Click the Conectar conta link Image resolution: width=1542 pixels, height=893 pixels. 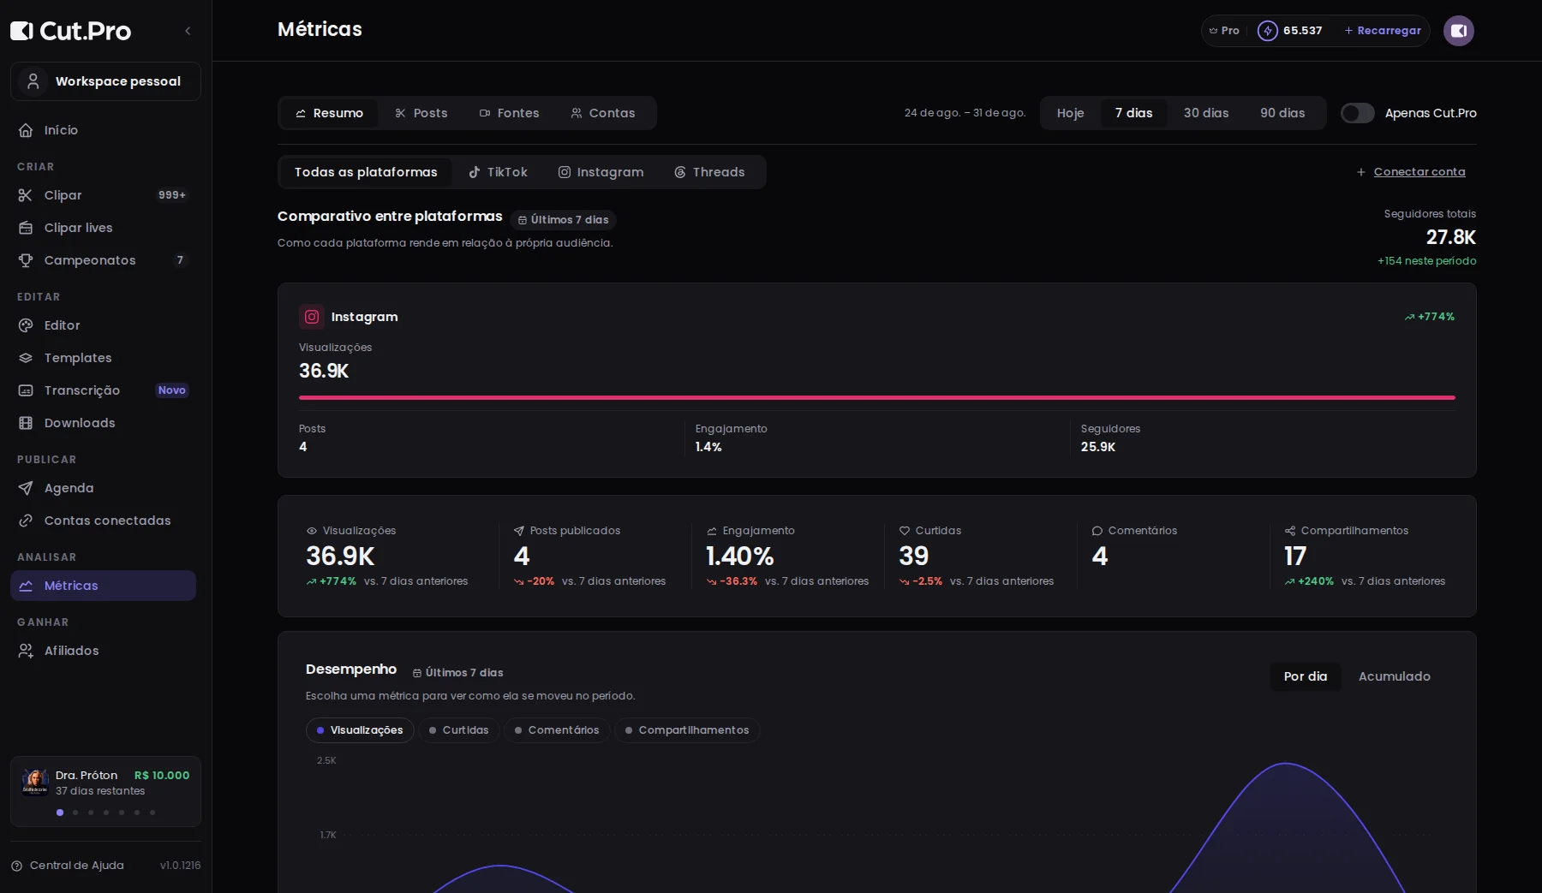click(x=1419, y=172)
